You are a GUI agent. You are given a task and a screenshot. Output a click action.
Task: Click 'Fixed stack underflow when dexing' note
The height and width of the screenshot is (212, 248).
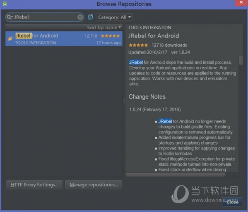pos(192,170)
